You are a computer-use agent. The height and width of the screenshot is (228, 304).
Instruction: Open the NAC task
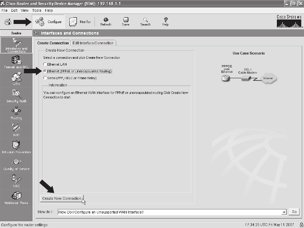tap(16, 181)
